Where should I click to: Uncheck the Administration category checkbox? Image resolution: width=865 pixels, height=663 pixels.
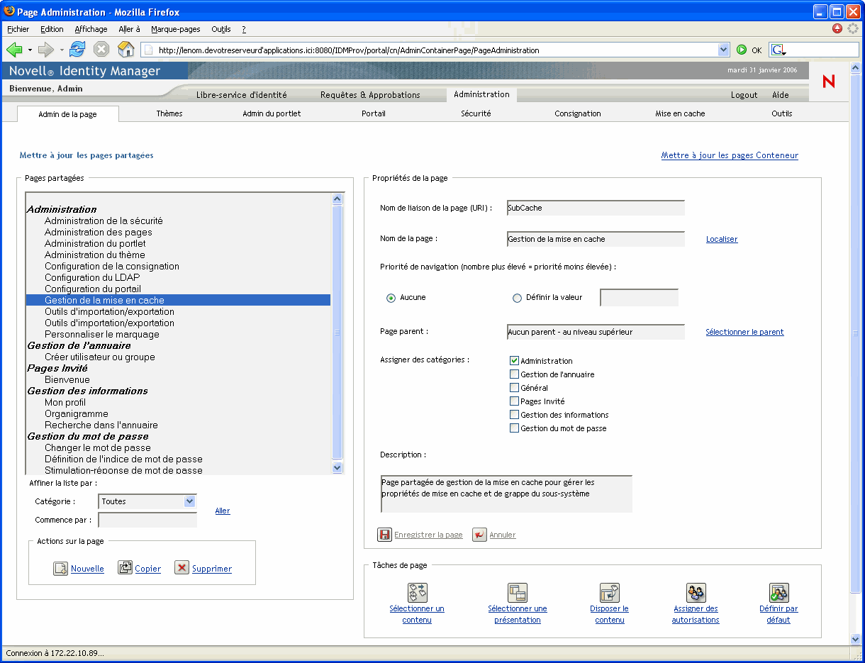click(x=515, y=361)
